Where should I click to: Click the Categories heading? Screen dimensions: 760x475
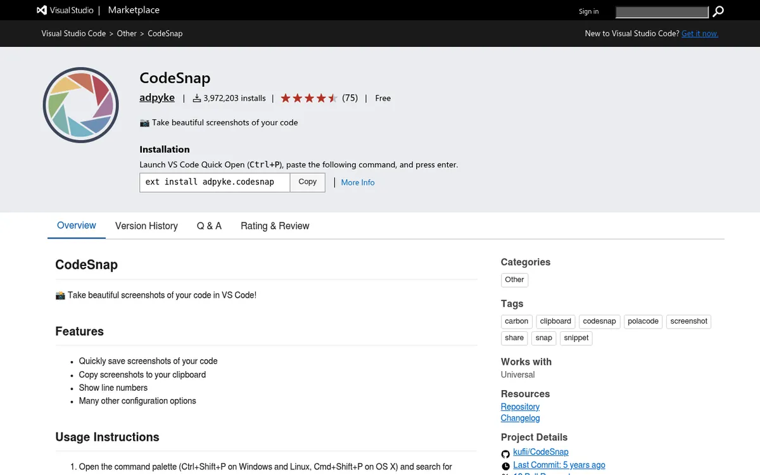pyautogui.click(x=526, y=262)
